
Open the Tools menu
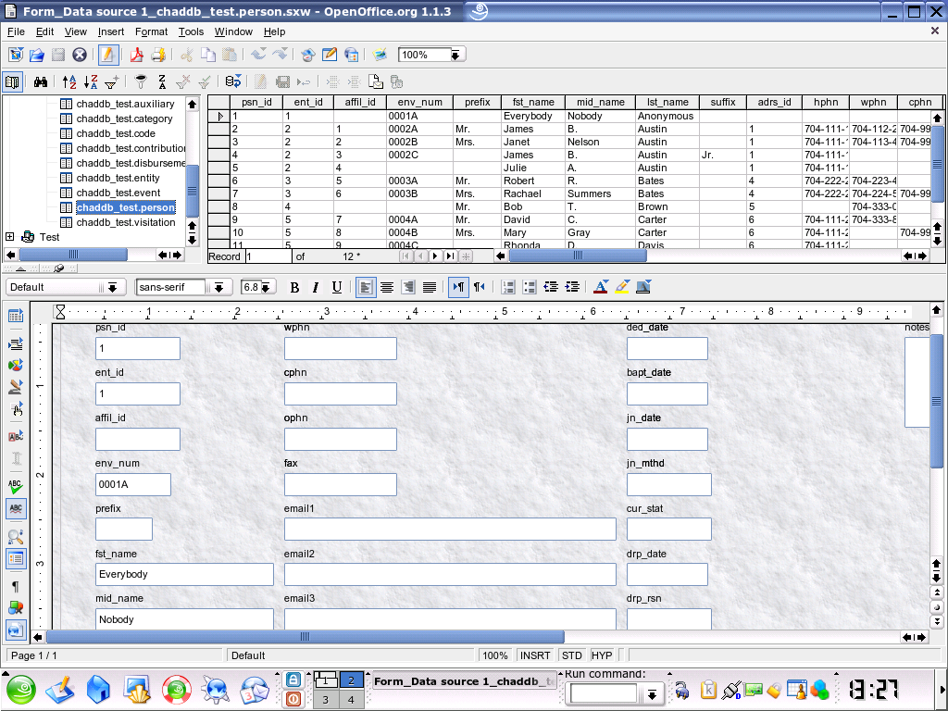click(191, 31)
